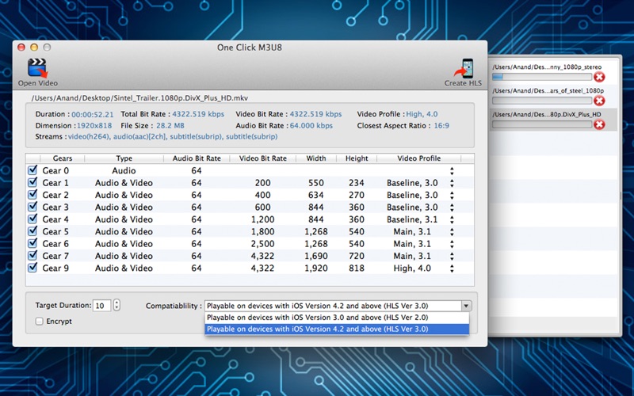Delete the 80p.DivX_Plus_HD queue entry
The height and width of the screenshot is (396, 634).
pos(599,124)
